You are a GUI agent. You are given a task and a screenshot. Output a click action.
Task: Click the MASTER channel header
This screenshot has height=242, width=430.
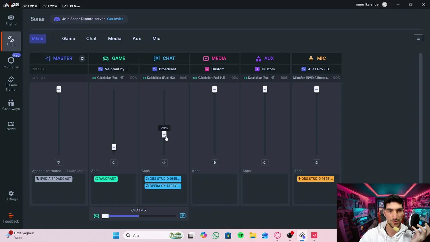point(59,58)
